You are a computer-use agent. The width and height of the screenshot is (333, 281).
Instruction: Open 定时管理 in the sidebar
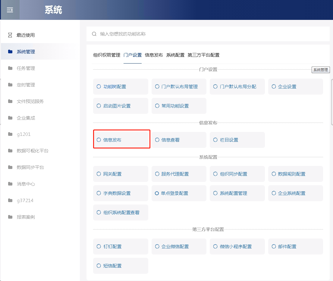(40, 85)
